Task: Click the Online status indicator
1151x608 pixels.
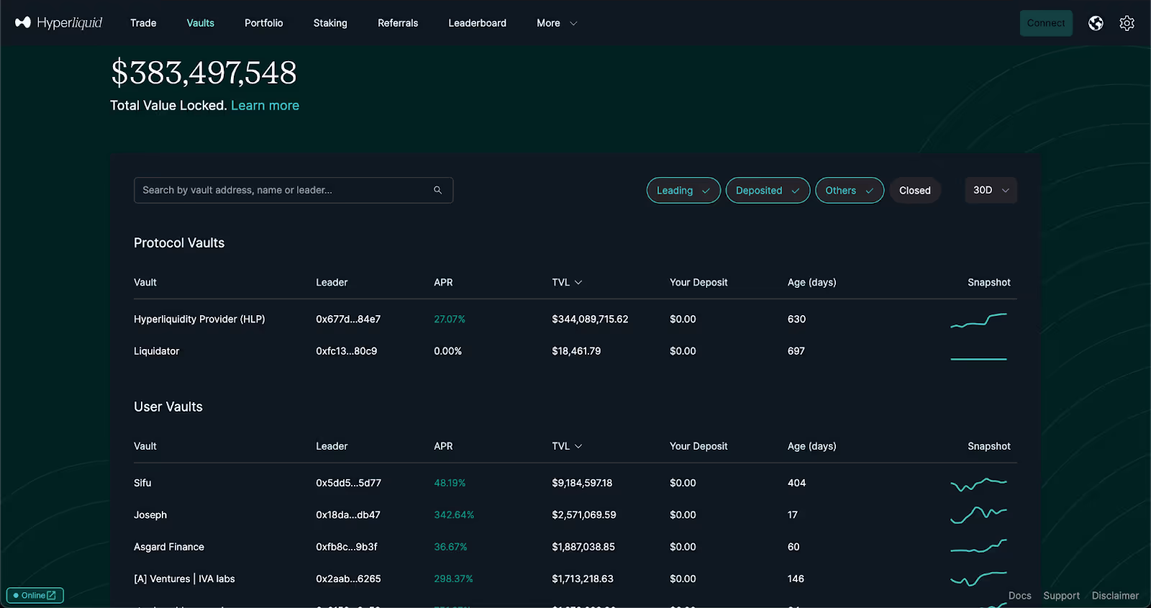Action: (x=35, y=595)
